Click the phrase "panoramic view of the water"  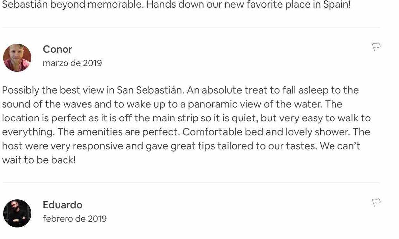[x=255, y=104]
